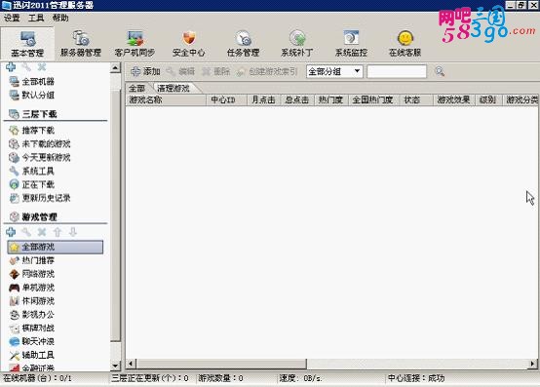Screen dimensions: 540x387
Task: Select 影视办公 category
Action: click(32, 314)
